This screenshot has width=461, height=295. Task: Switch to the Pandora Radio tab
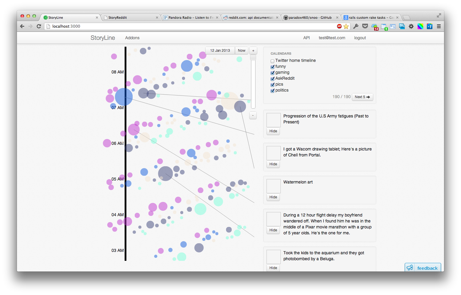[x=190, y=18]
